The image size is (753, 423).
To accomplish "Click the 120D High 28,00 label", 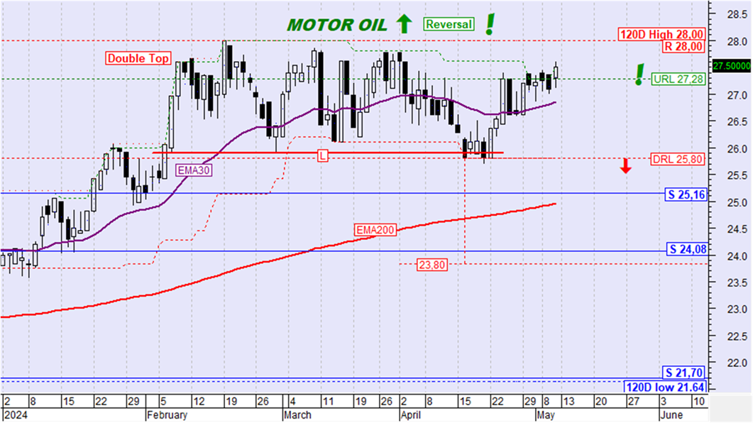I will point(661,35).
